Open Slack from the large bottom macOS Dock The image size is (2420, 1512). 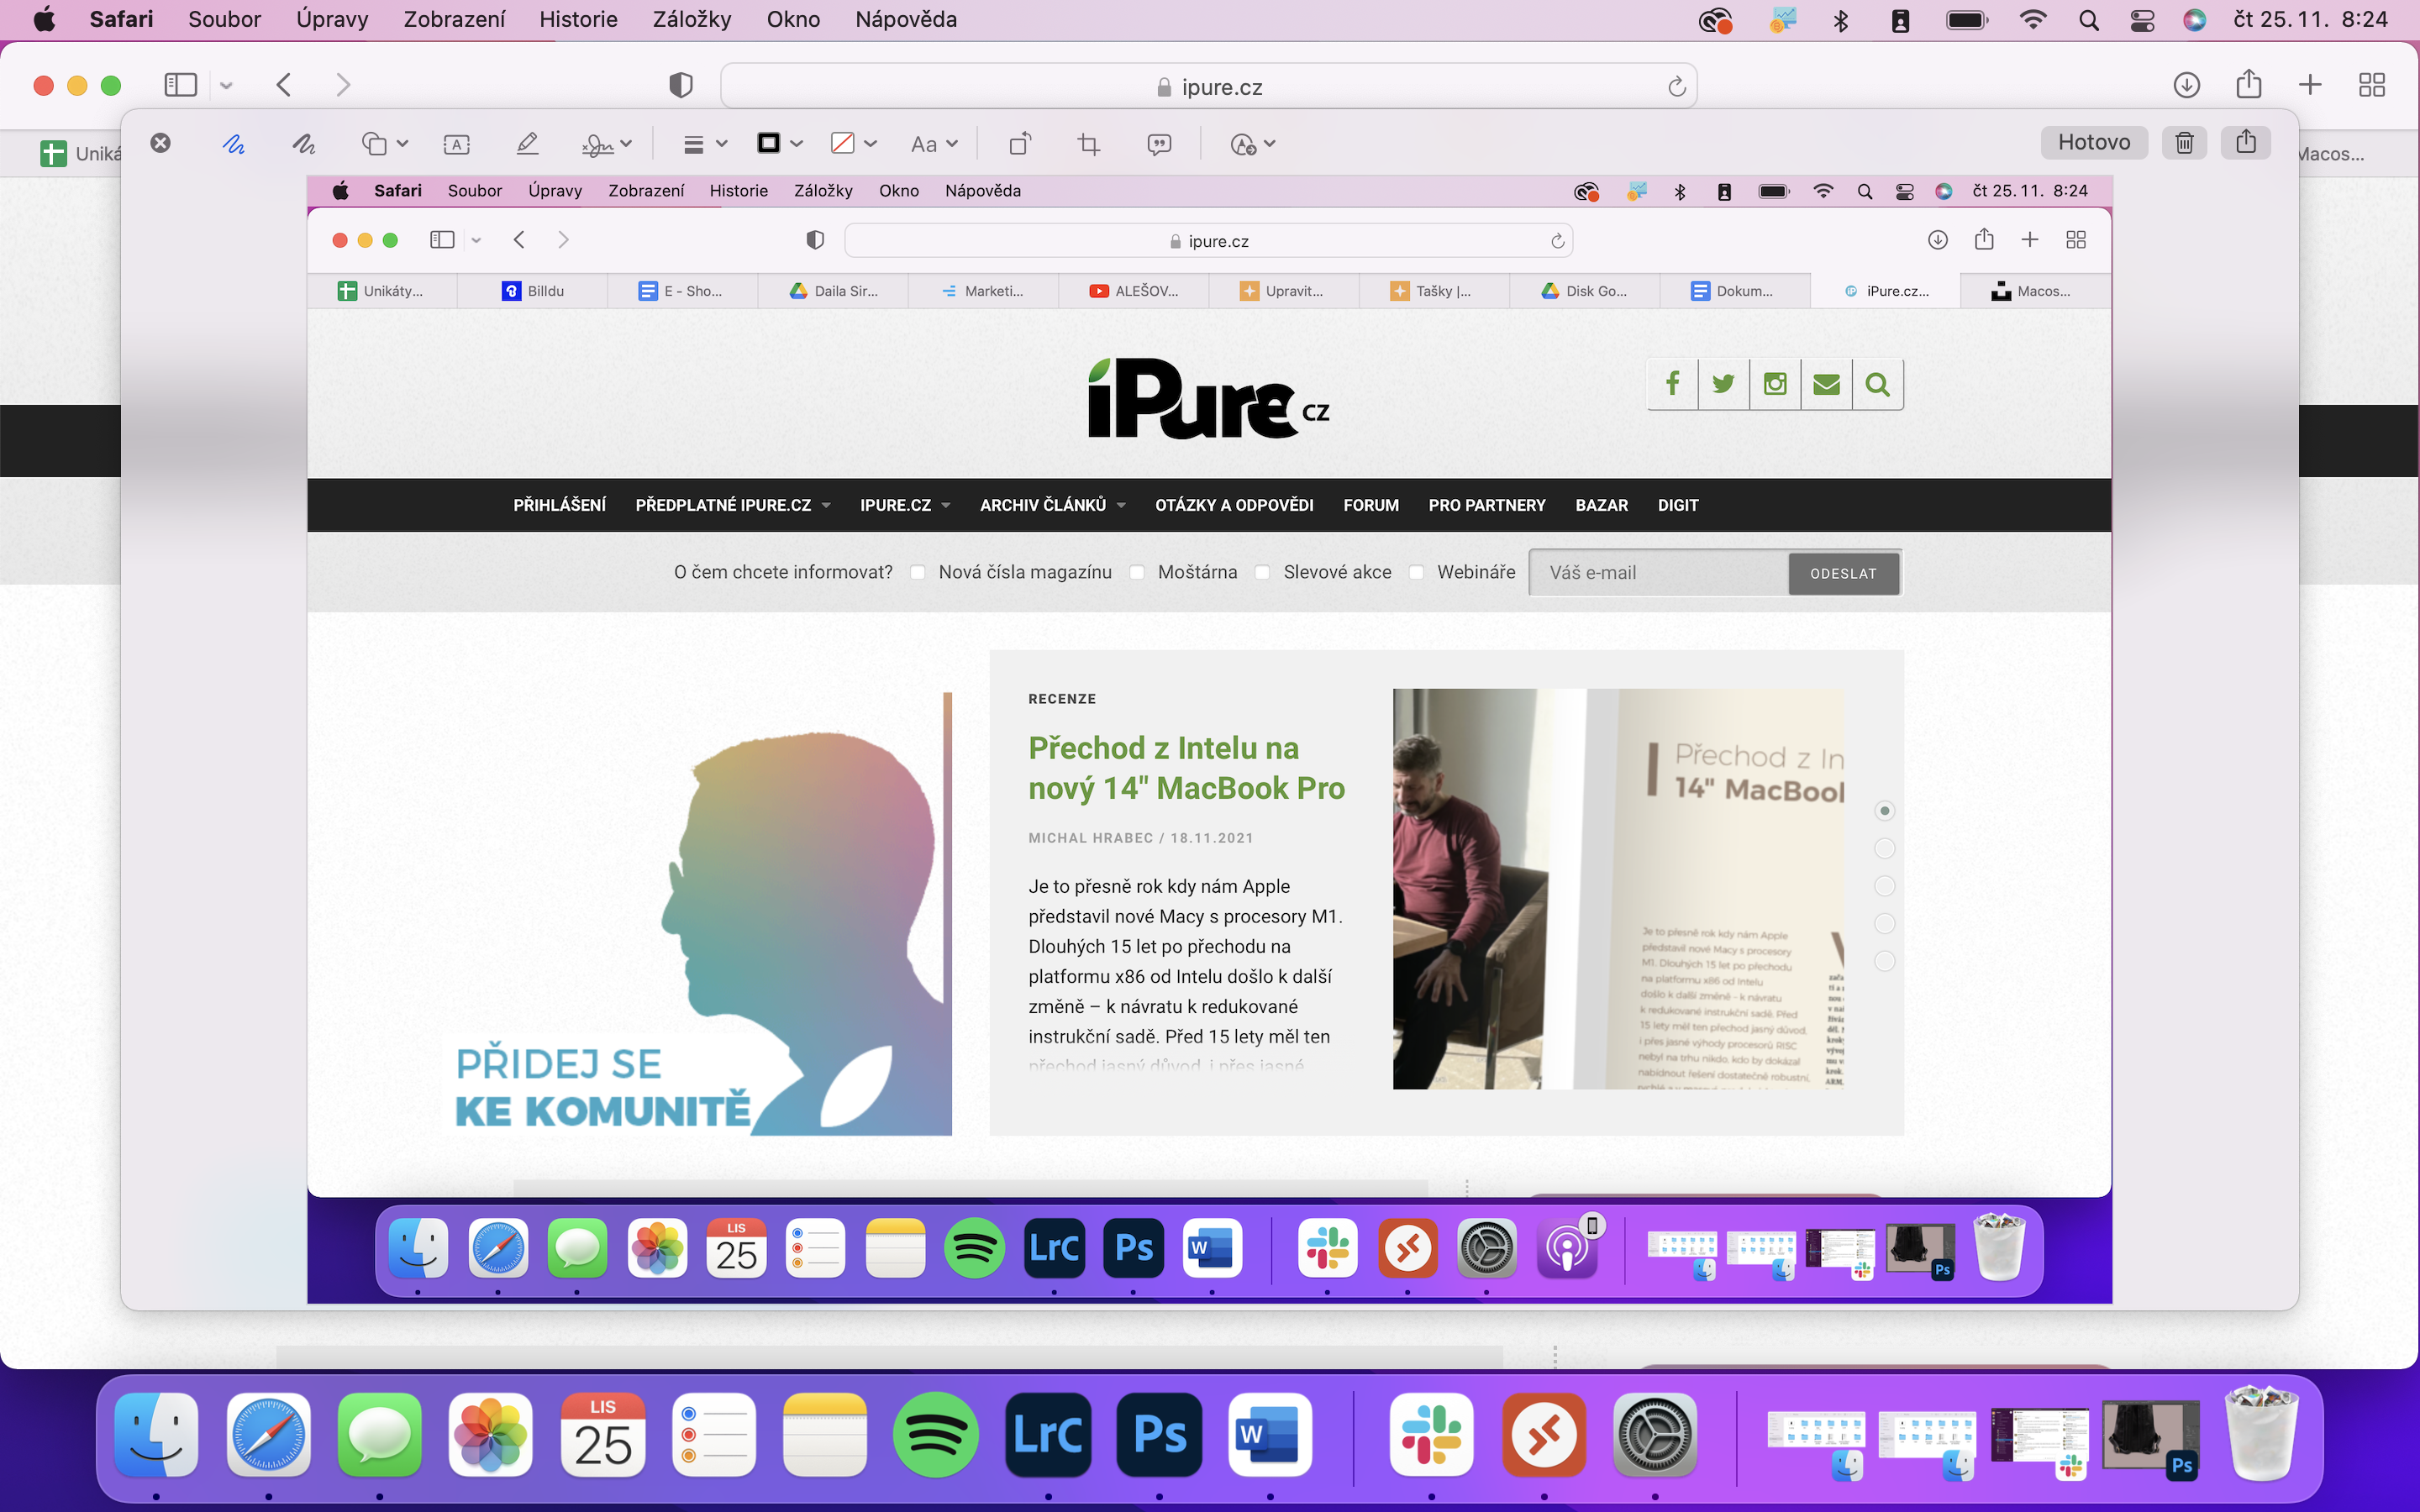click(1431, 1435)
